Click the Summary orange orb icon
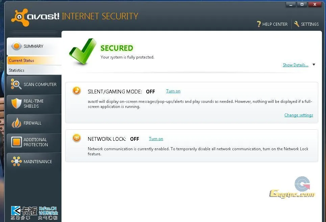The height and width of the screenshot is (222, 326). point(16,46)
